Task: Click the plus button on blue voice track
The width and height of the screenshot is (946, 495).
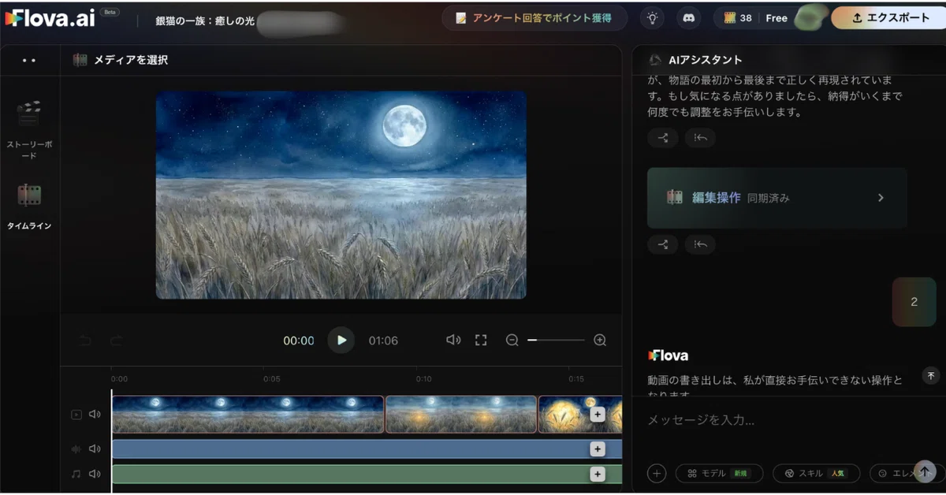Action: [x=598, y=448]
